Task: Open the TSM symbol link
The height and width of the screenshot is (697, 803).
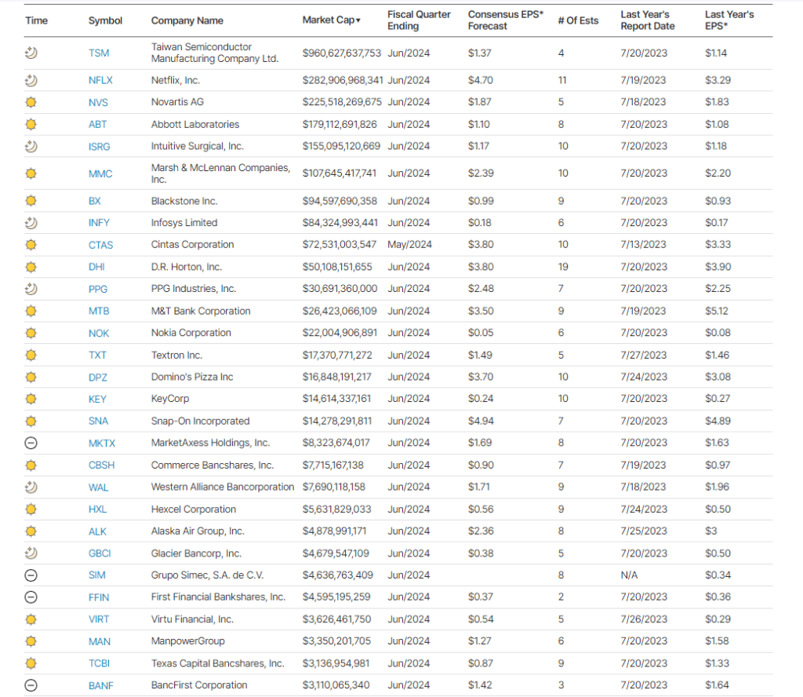Action: click(99, 53)
